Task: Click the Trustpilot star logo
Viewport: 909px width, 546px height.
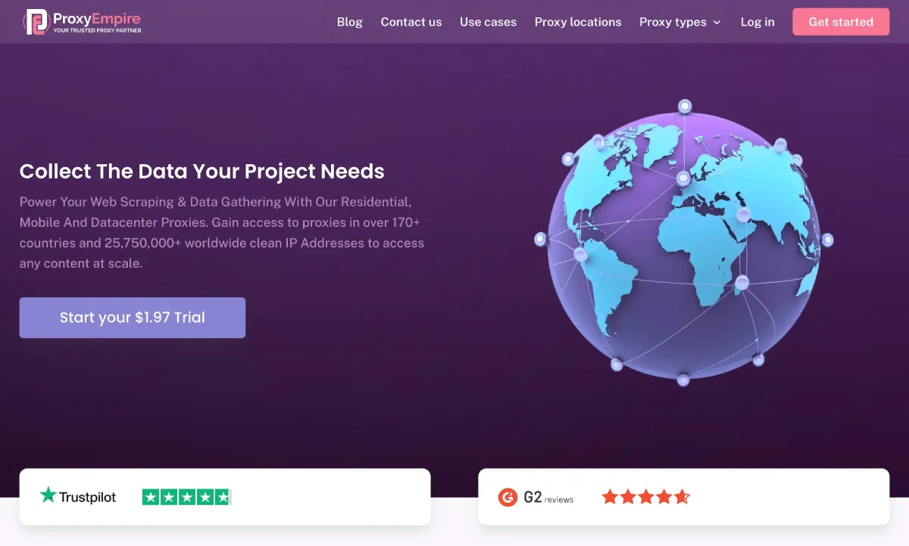Action: 48,495
